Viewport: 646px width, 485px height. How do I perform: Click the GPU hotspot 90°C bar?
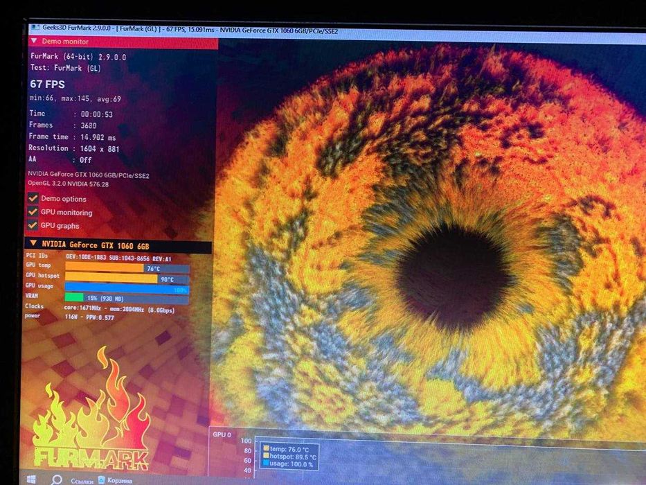(127, 279)
